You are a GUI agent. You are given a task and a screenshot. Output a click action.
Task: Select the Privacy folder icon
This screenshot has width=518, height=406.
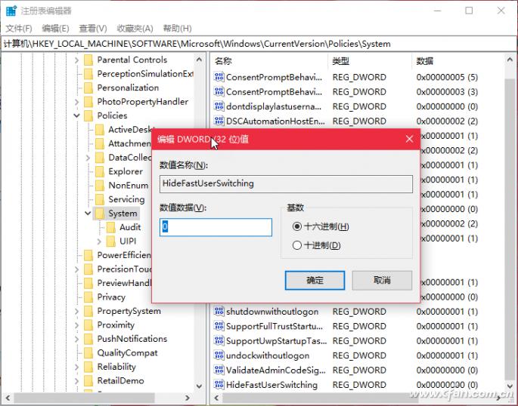pyautogui.click(x=88, y=297)
